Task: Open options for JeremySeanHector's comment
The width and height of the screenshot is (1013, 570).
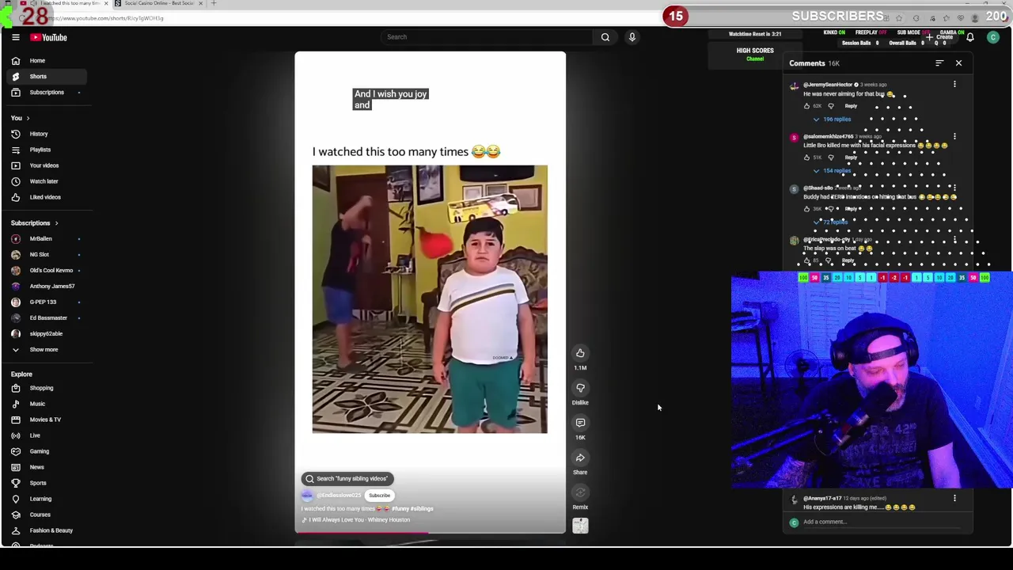Action: pos(954,85)
